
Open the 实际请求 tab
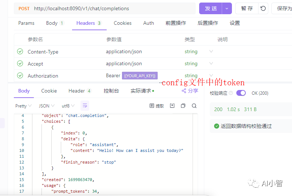[x=142, y=91]
